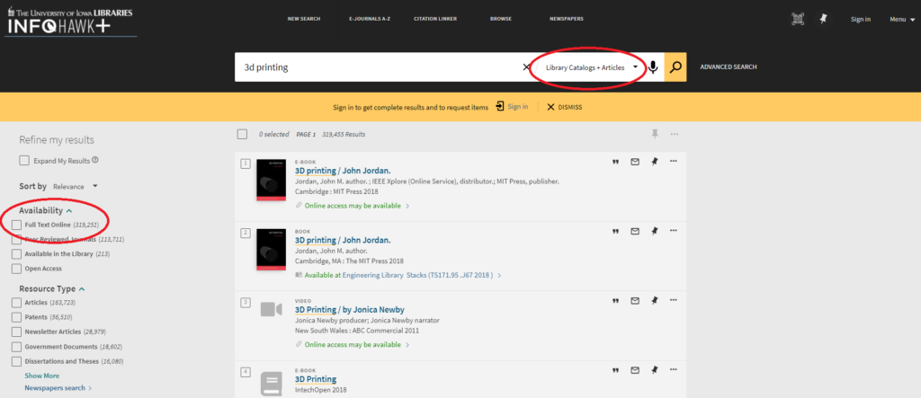
Task: Dismiss the sign-in banner
Action: [x=565, y=108]
